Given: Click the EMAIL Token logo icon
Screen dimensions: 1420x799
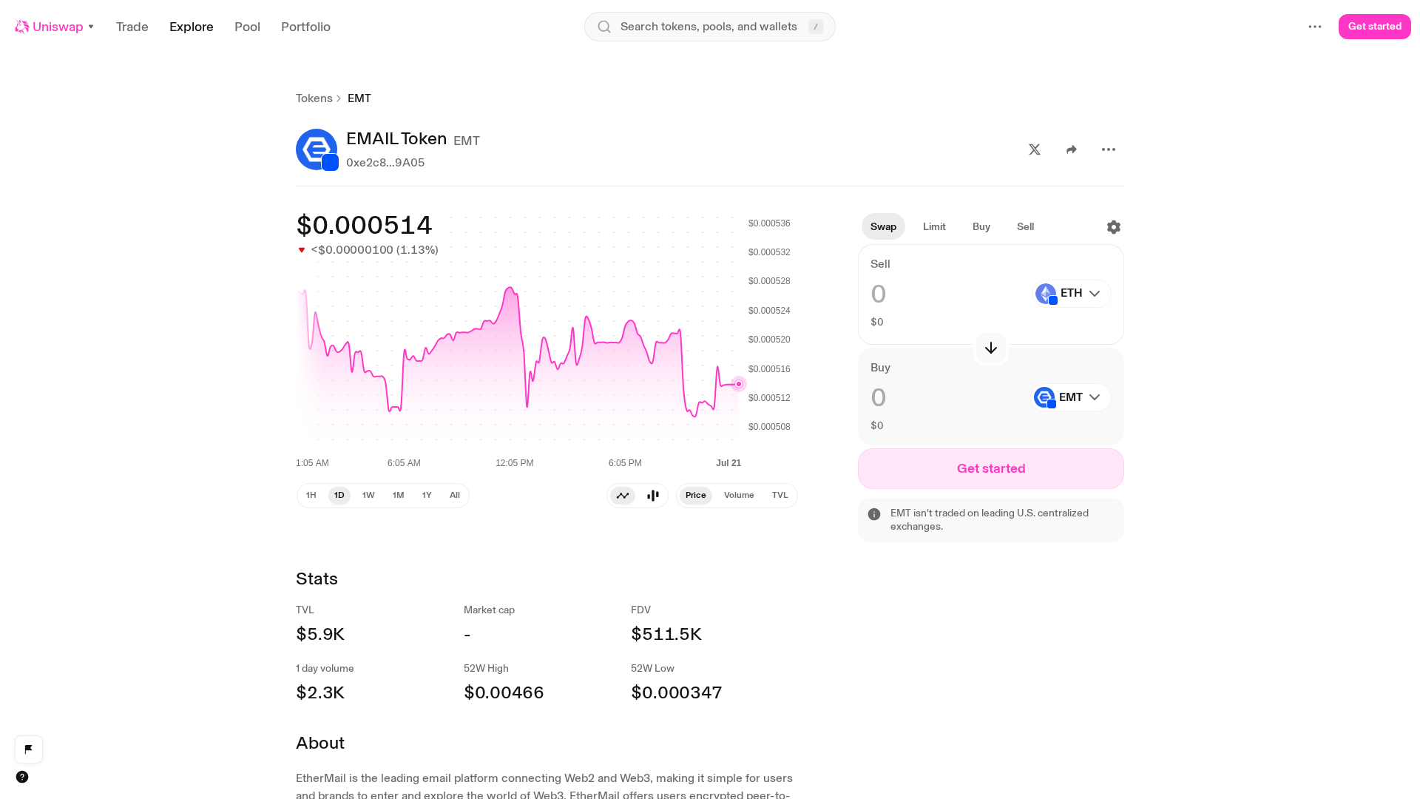Looking at the screenshot, I should tap(317, 149).
